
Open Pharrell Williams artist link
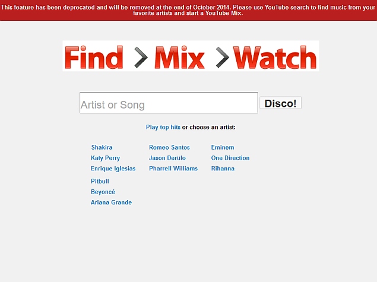click(173, 169)
